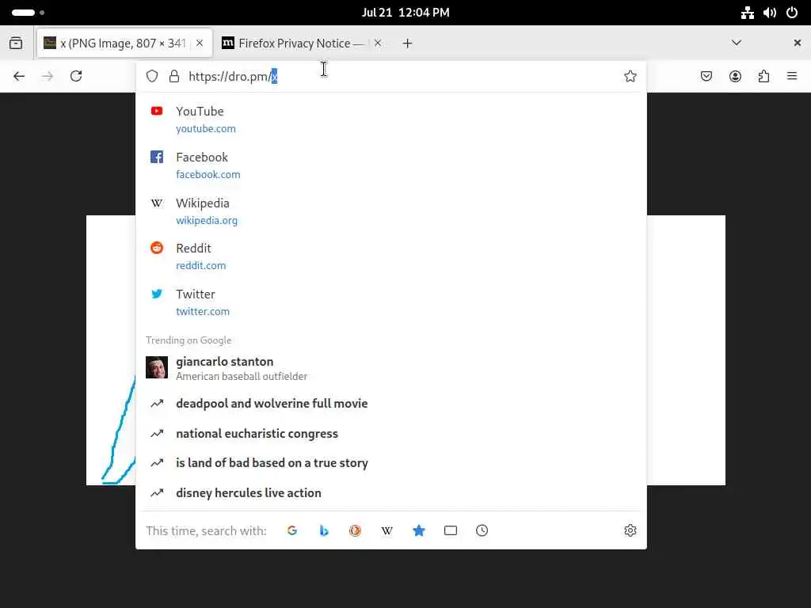Select trending search giancarlo stanton
811x608 pixels.
tap(391, 368)
